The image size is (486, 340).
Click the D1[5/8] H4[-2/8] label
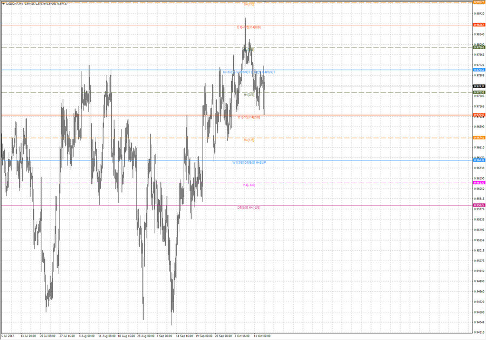click(x=249, y=208)
